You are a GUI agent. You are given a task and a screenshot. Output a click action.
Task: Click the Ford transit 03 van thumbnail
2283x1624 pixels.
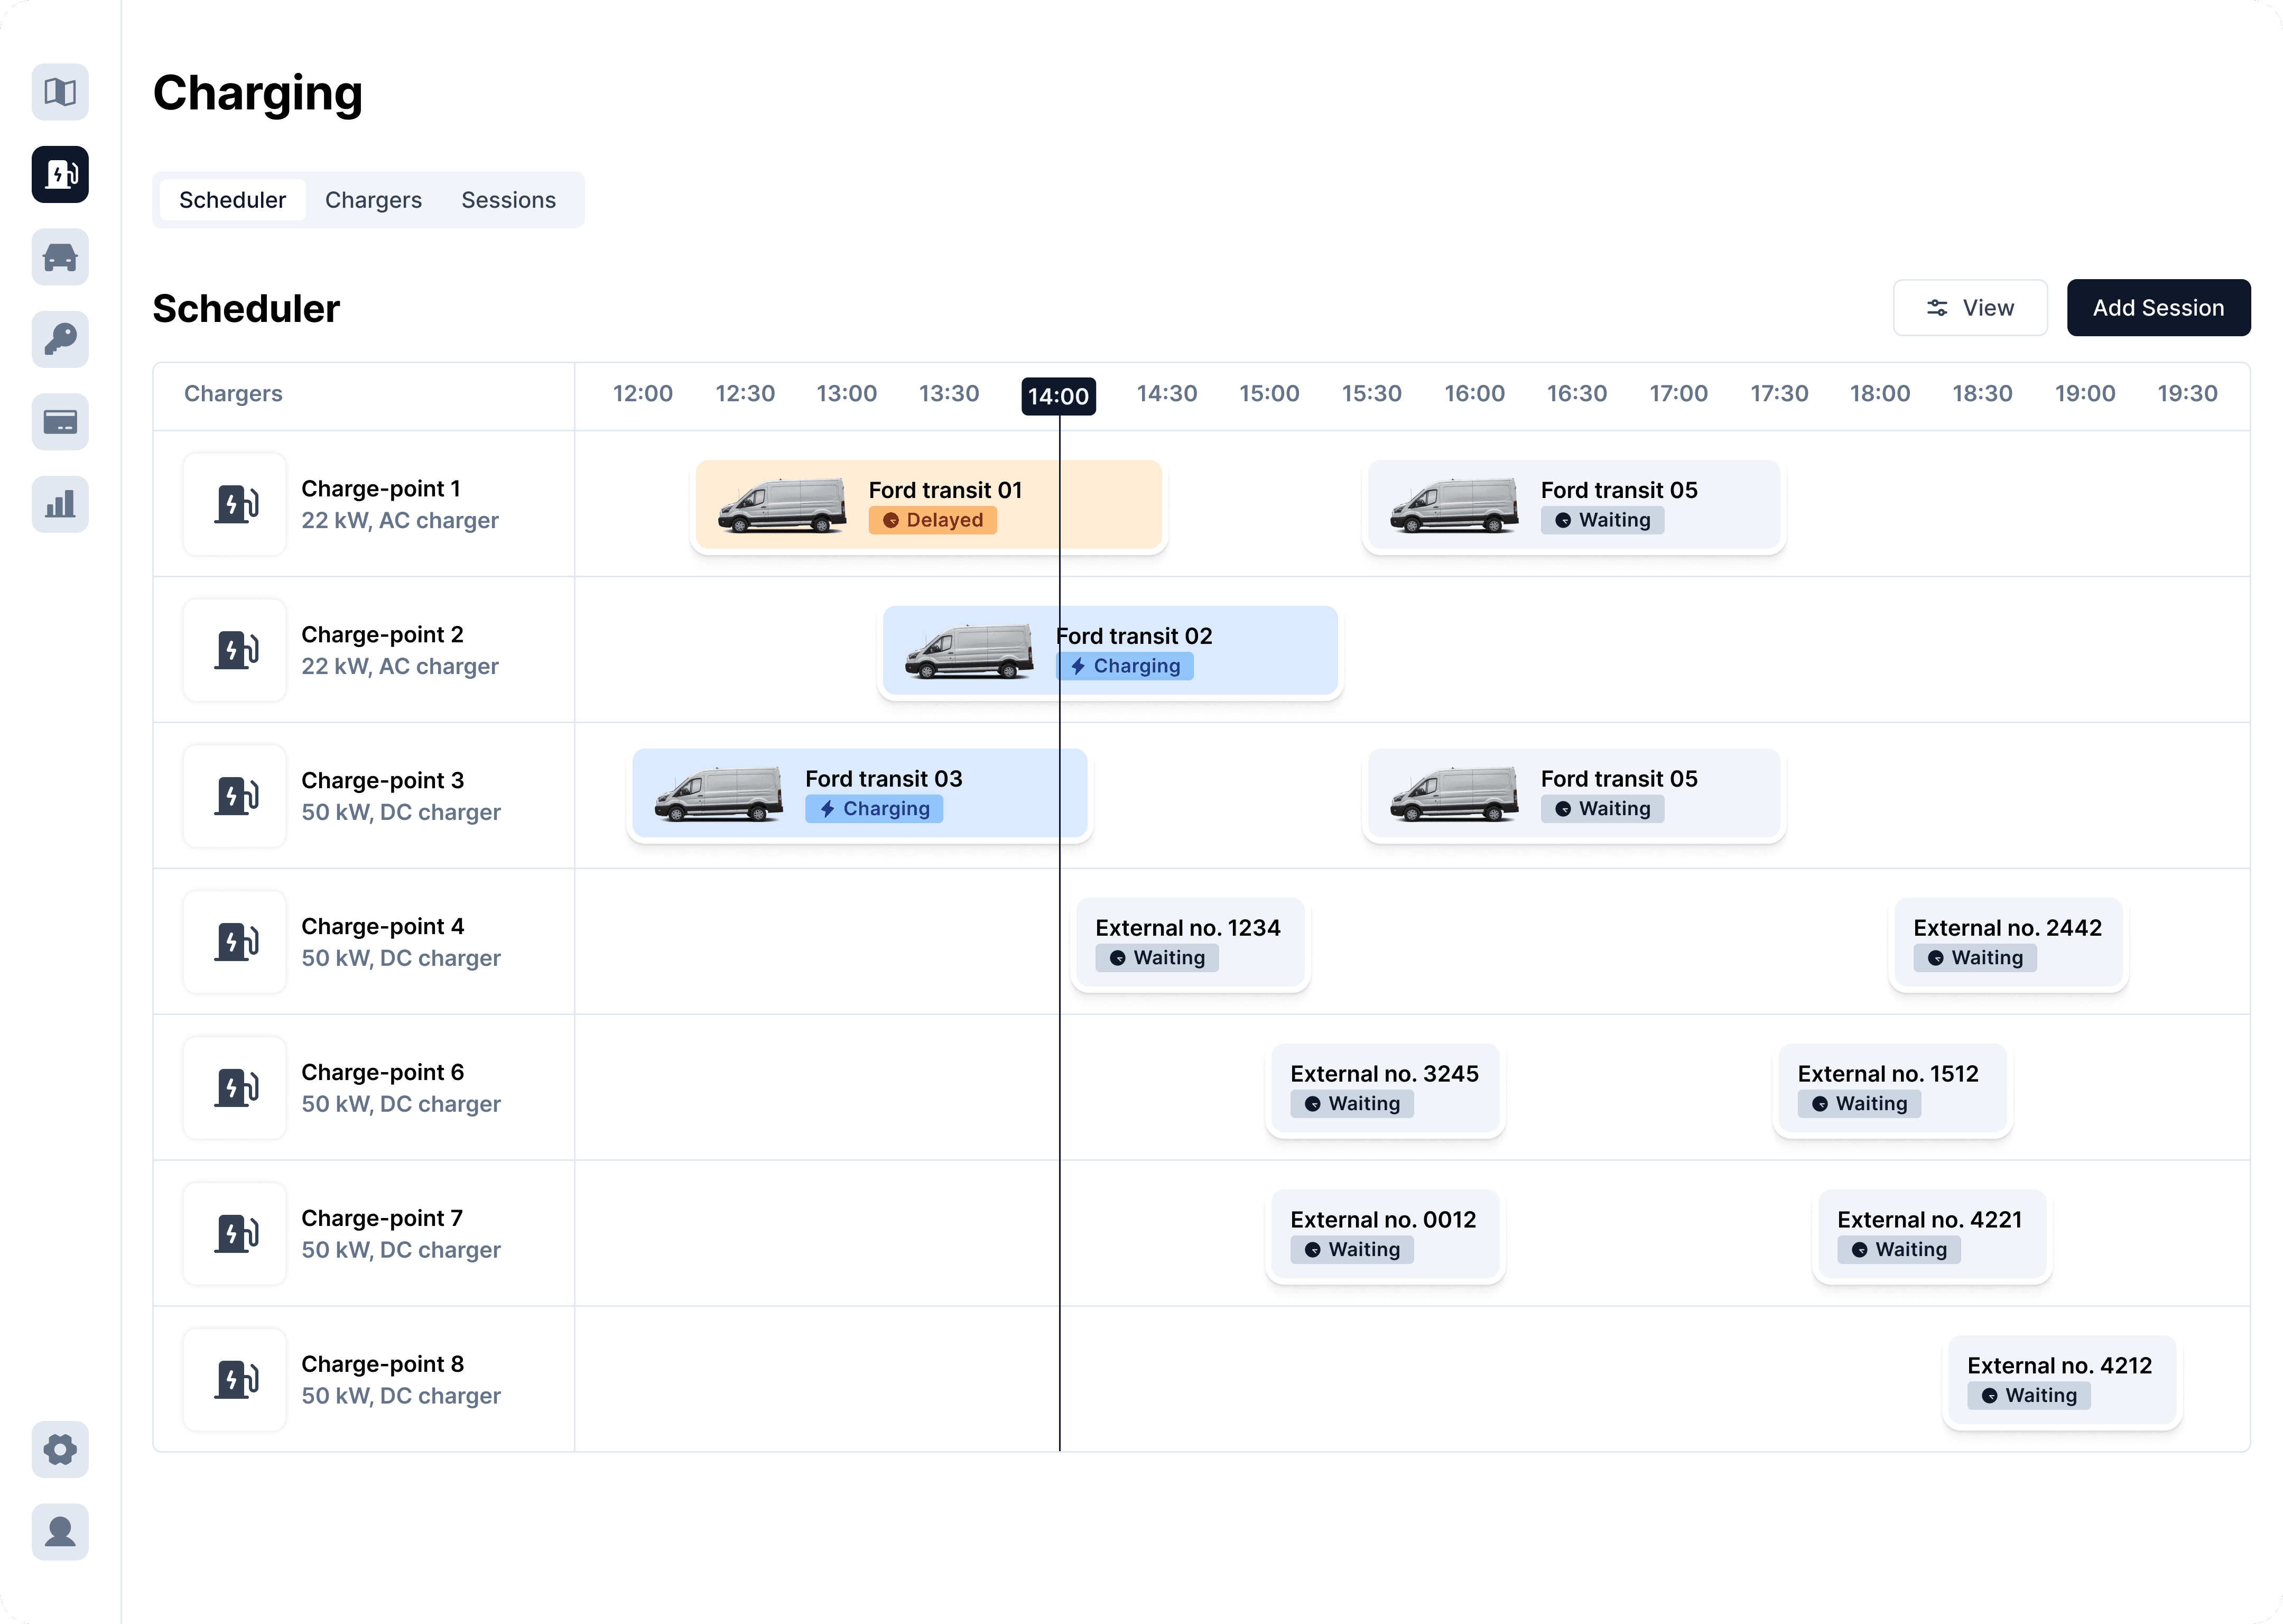click(718, 794)
